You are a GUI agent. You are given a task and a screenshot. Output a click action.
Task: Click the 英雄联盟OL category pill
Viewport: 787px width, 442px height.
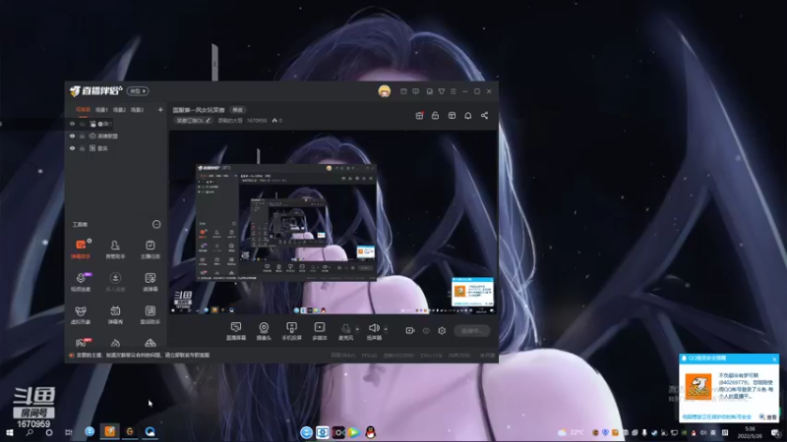[x=193, y=121]
